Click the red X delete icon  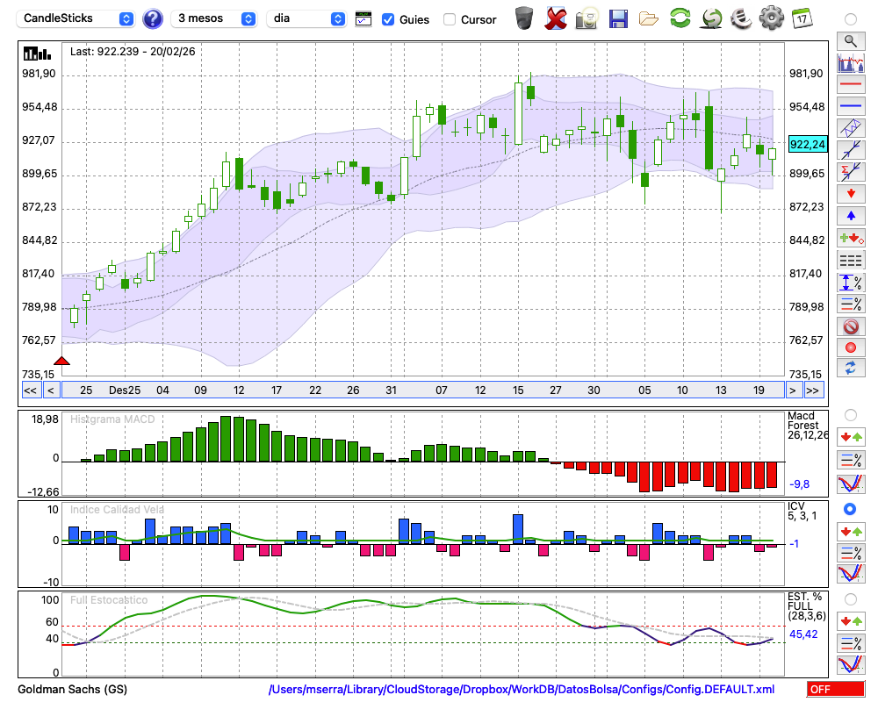point(555,18)
